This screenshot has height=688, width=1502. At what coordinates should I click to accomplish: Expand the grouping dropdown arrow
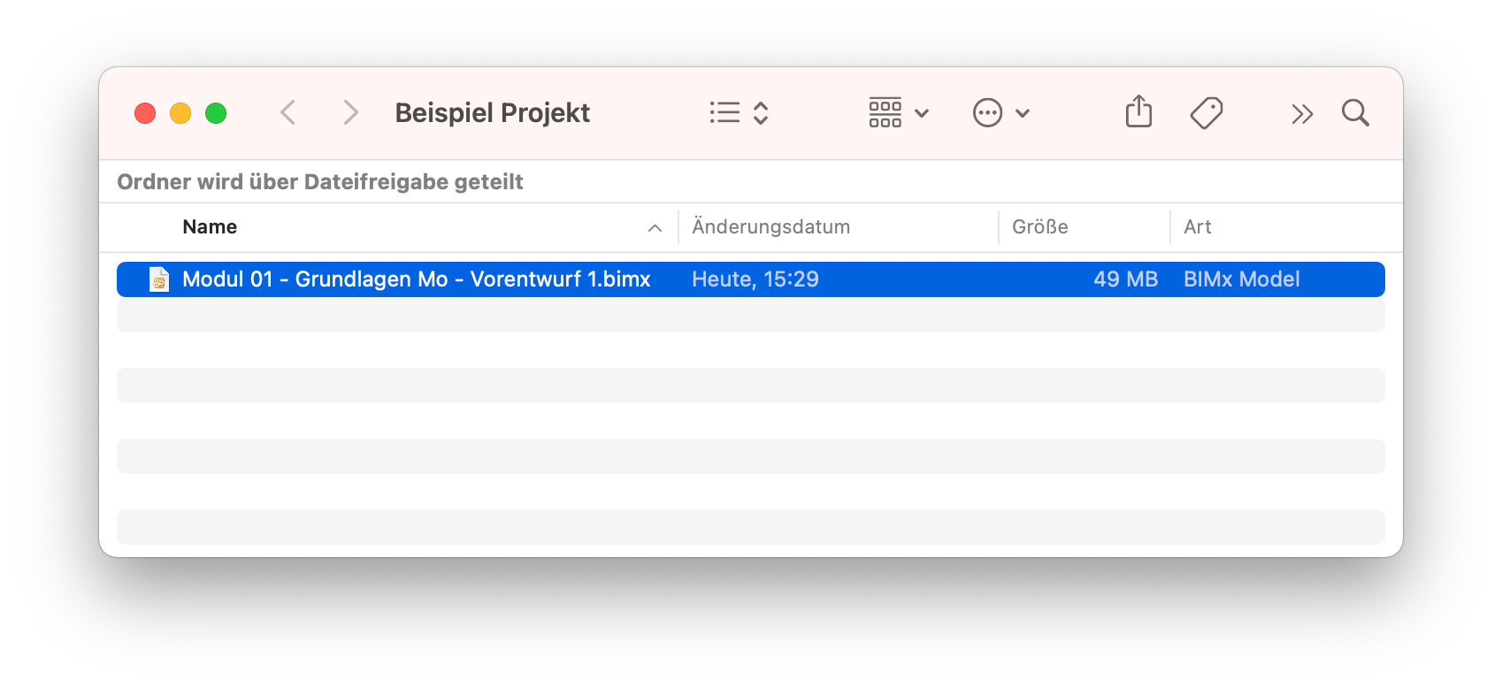click(x=922, y=113)
